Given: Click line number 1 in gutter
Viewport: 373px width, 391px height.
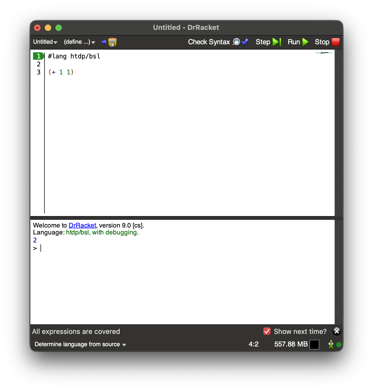Looking at the screenshot, I should point(39,56).
